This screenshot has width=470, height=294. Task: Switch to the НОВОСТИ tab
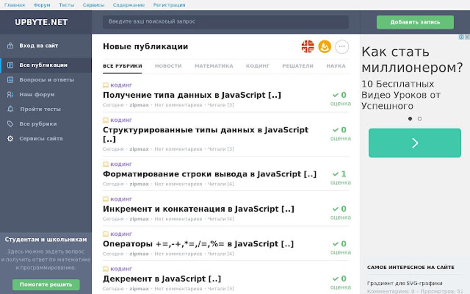[168, 66]
